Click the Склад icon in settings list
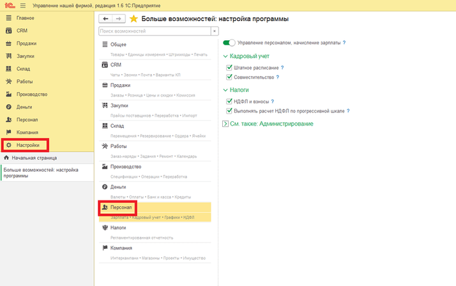Screen dimensions: 456x286 pos(105,126)
